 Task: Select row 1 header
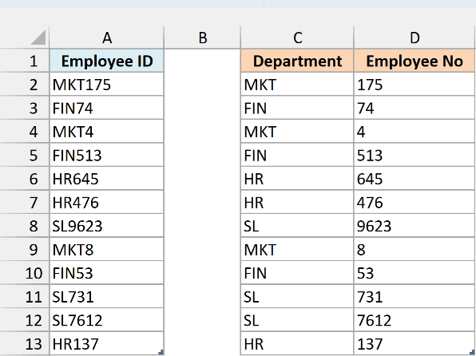(24, 61)
